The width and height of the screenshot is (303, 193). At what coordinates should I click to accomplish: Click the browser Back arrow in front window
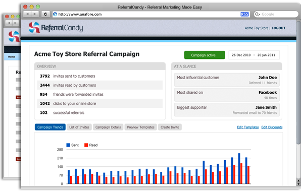[27, 14]
